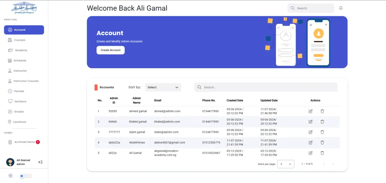
Task: Click magnifier icon in top search box
Action: [x=293, y=8]
